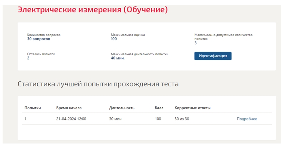Select the Количество вопросов label

click(x=44, y=35)
